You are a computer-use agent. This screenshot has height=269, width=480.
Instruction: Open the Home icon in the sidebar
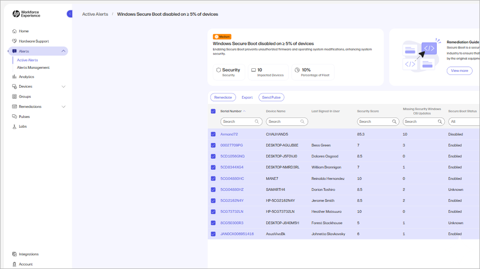(x=14, y=31)
